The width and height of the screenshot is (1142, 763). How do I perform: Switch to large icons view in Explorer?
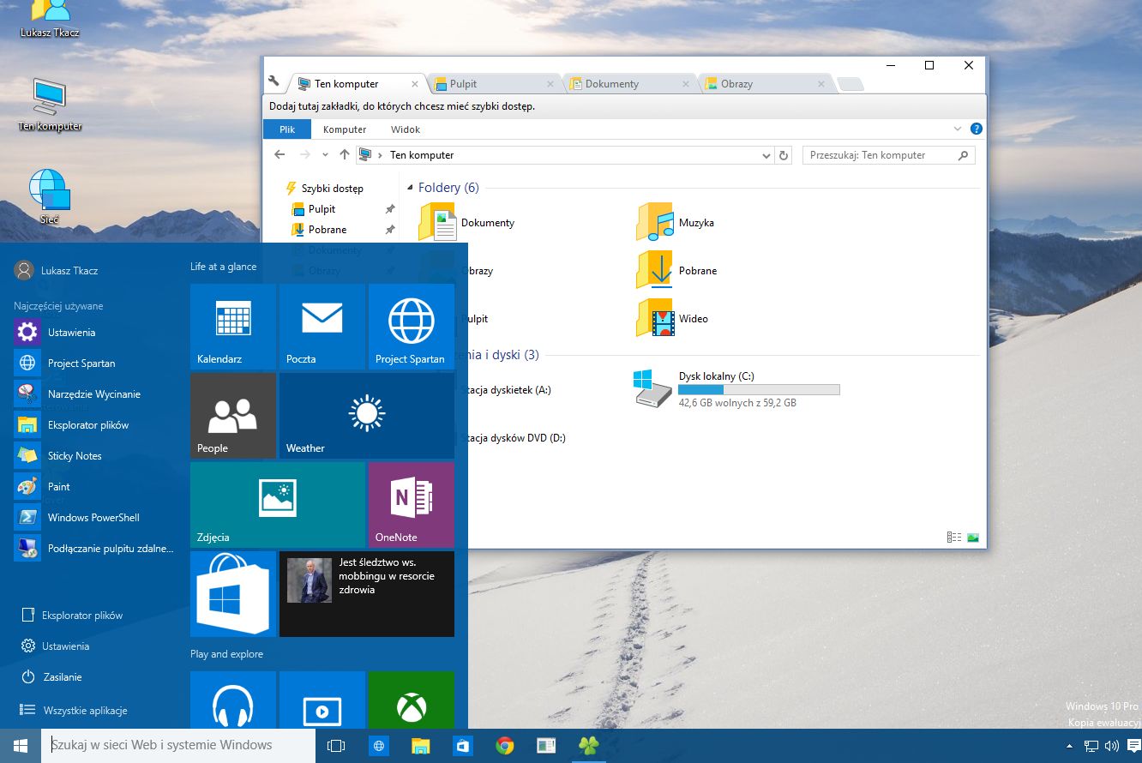click(x=973, y=538)
